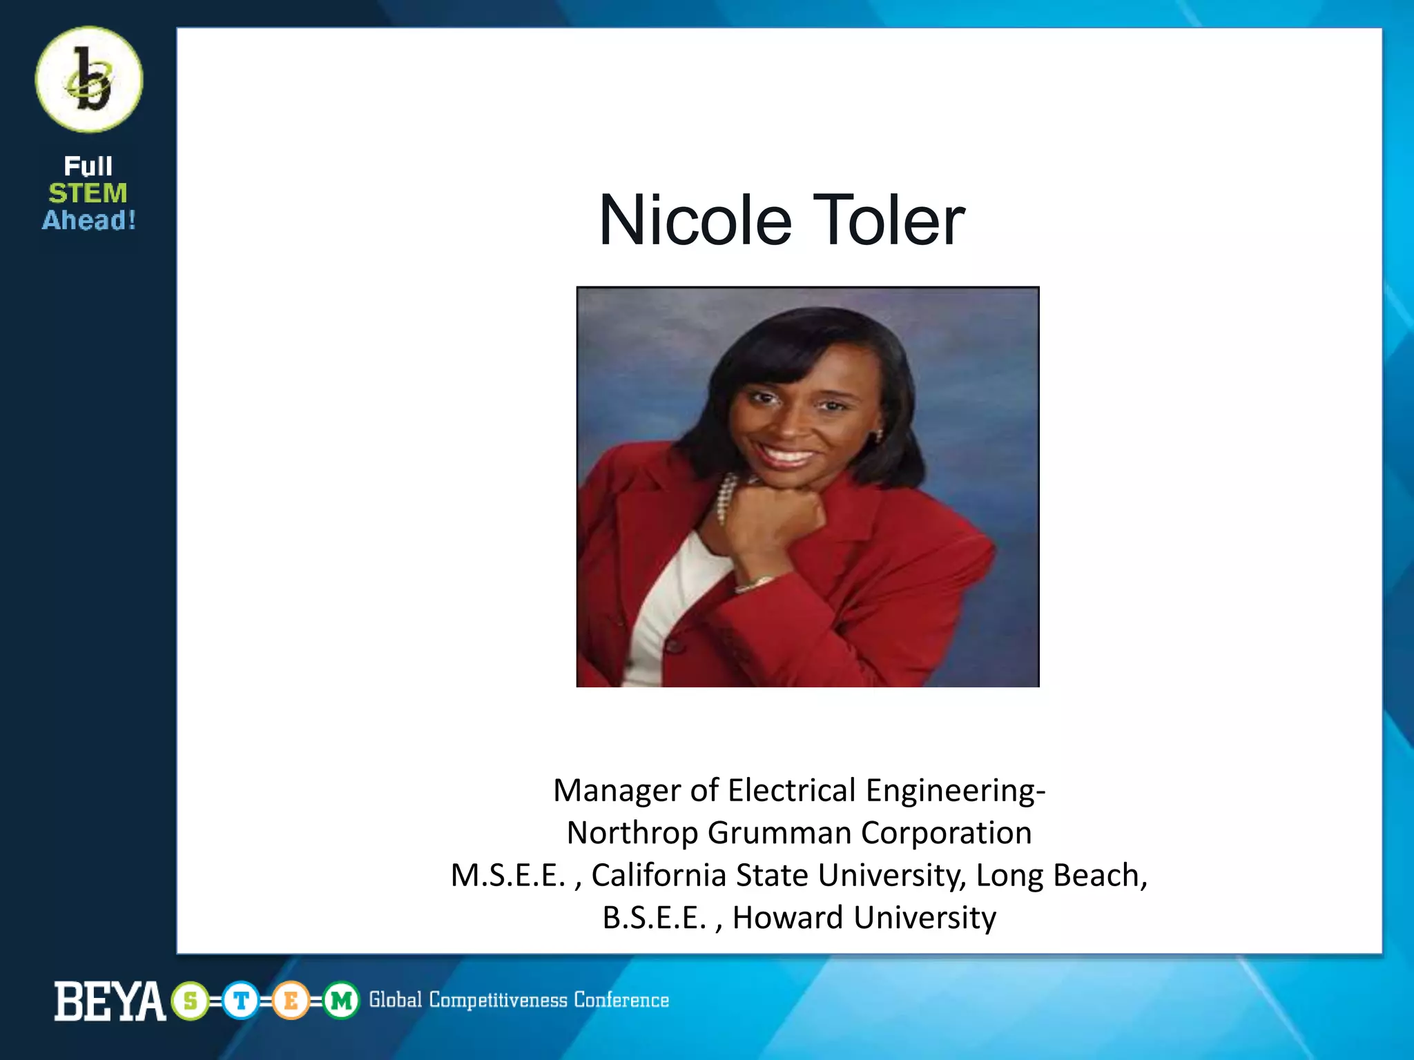Image resolution: width=1414 pixels, height=1060 pixels.
Task: Click 'Northrop Grumman Corporation' text
Action: point(800,832)
